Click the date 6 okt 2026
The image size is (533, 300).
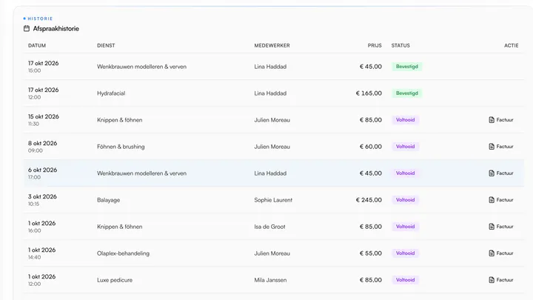pos(42,170)
